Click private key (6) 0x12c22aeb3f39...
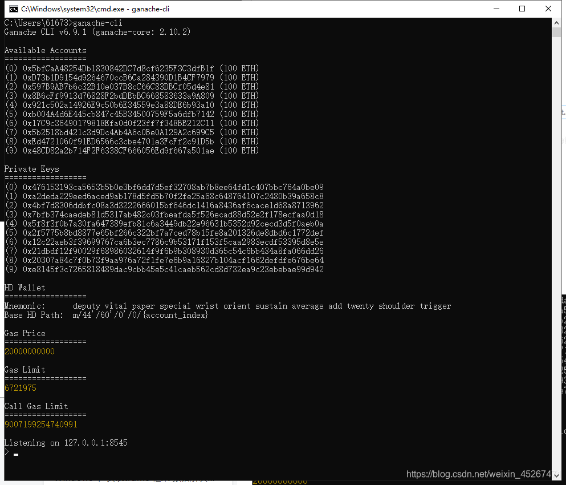This screenshot has width=566, height=485. (173, 242)
